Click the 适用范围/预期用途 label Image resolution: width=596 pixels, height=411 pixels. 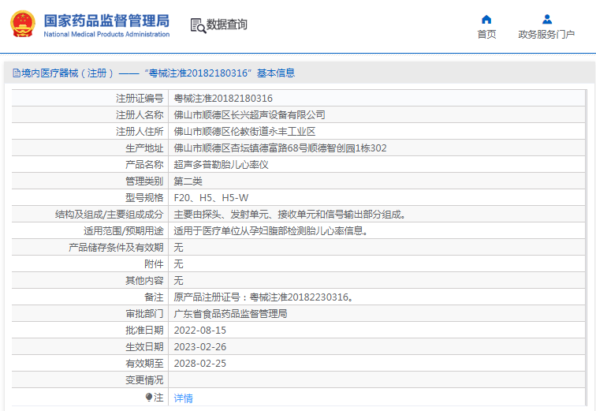pyautogui.click(x=124, y=231)
